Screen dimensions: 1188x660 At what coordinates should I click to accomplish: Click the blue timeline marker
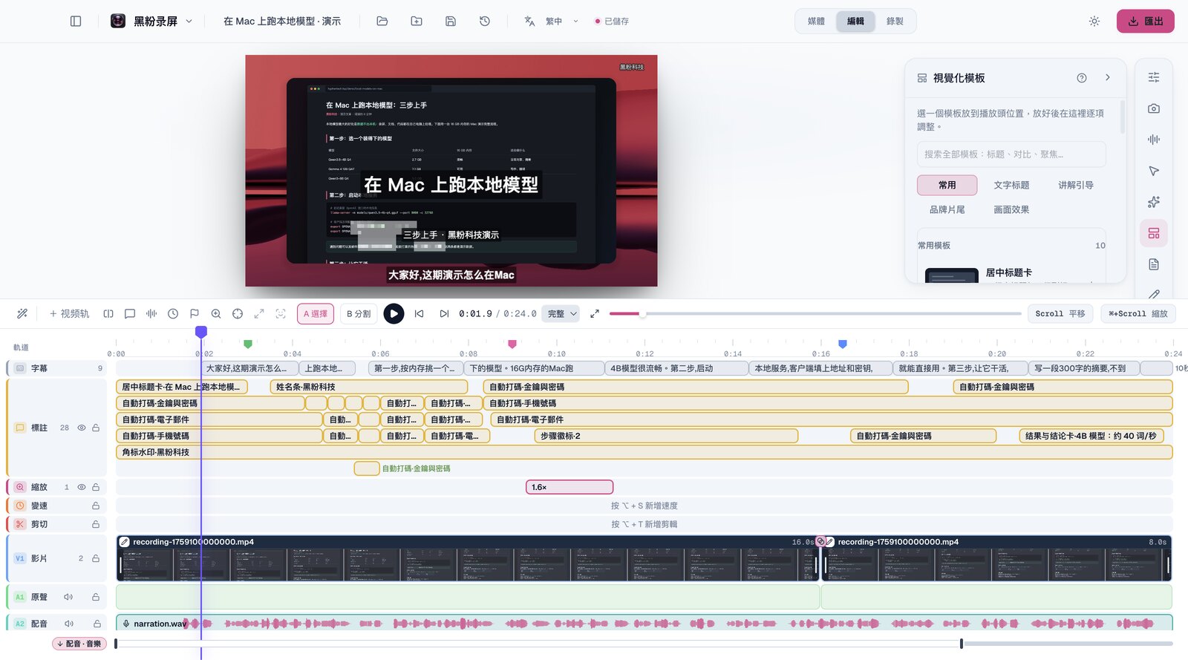coord(843,344)
